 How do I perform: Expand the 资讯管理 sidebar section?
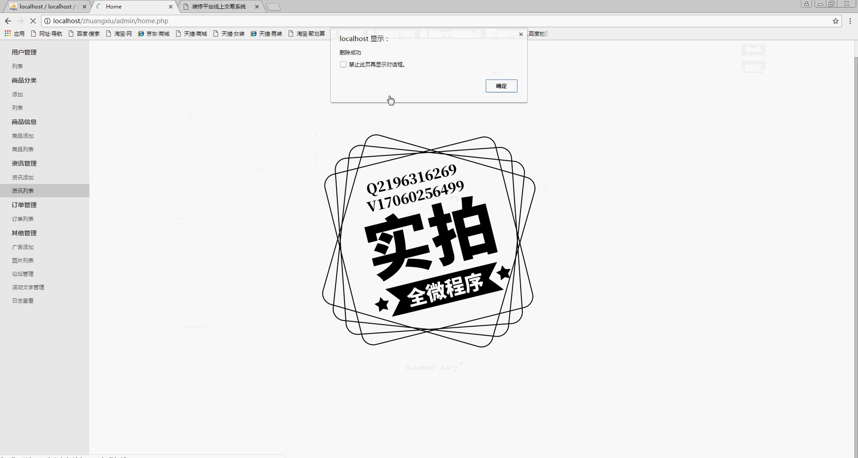click(x=24, y=163)
